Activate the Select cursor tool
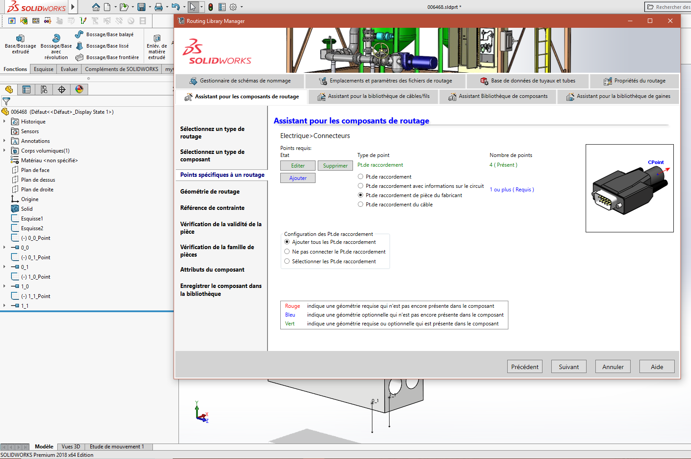Viewport: 691px width, 459px height. point(193,7)
